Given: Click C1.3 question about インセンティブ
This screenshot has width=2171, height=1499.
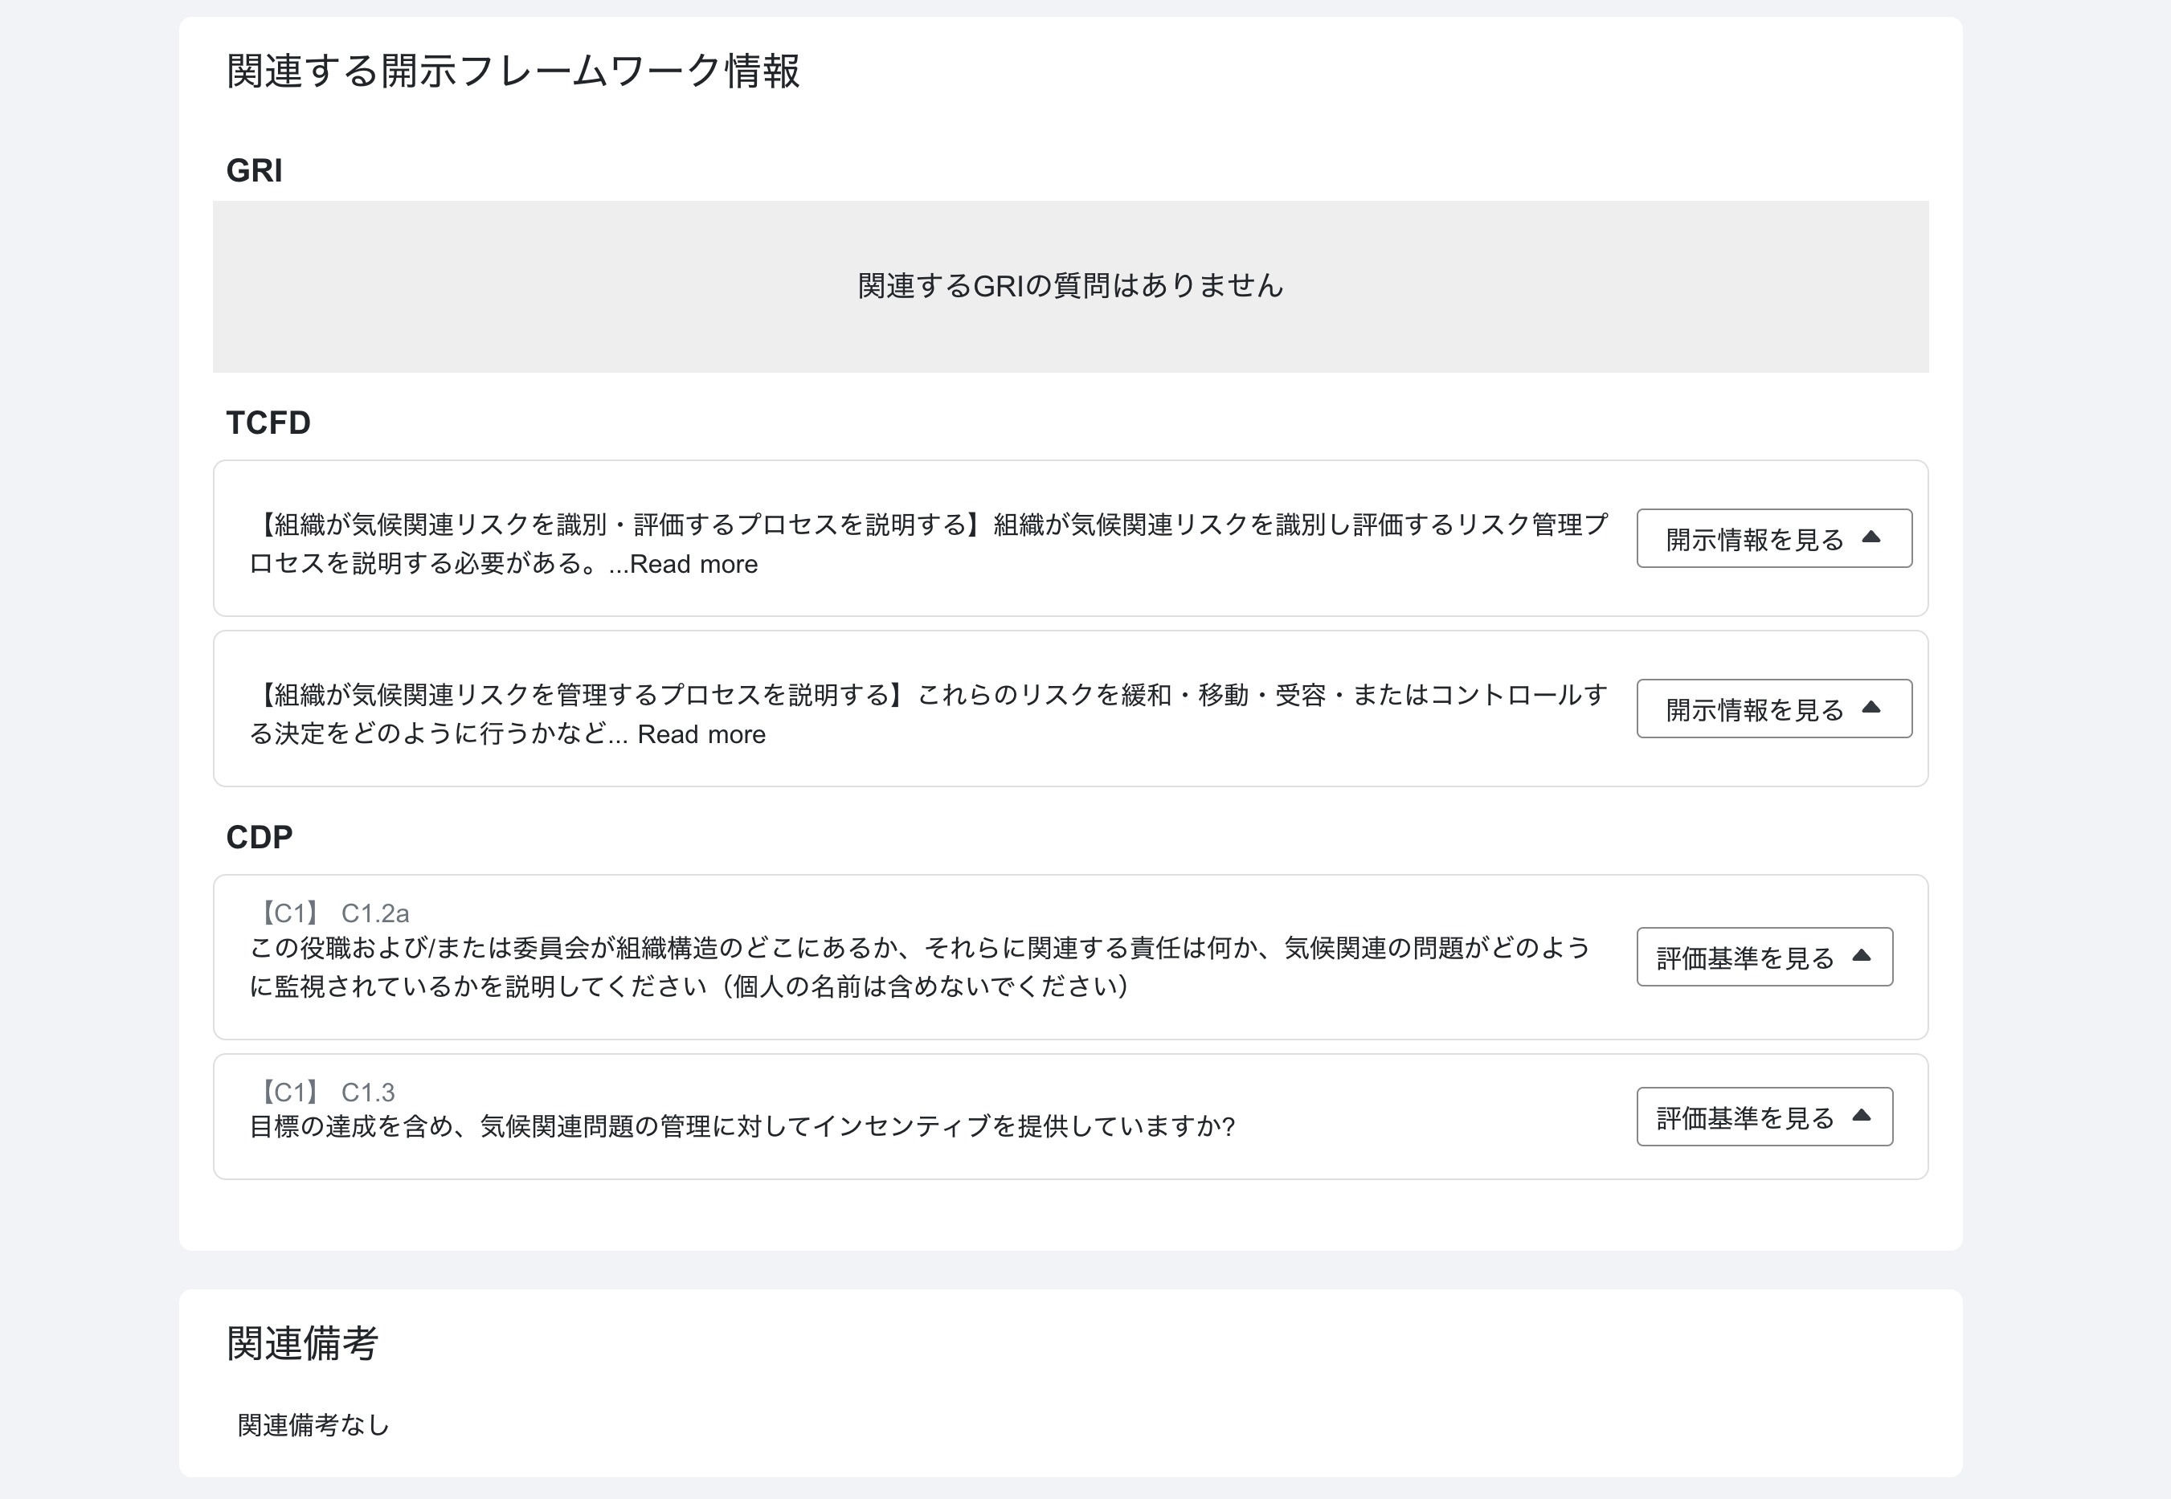Looking at the screenshot, I should click(x=741, y=1126).
